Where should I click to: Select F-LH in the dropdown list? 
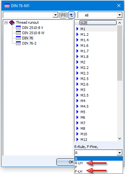(x=99, y=171)
